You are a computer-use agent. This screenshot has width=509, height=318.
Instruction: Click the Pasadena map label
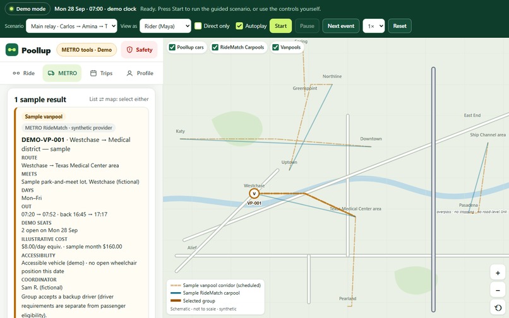pyautogui.click(x=469, y=205)
